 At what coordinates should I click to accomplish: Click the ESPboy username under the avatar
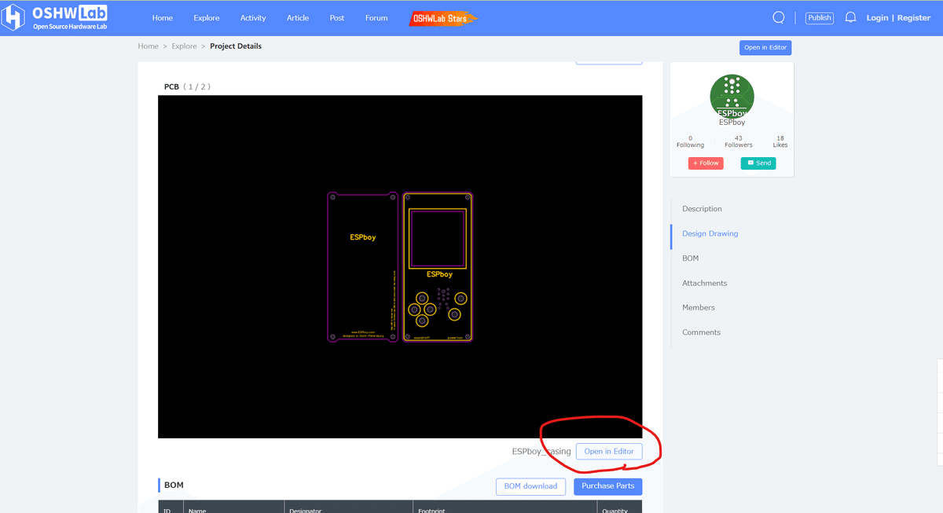pyautogui.click(x=732, y=123)
